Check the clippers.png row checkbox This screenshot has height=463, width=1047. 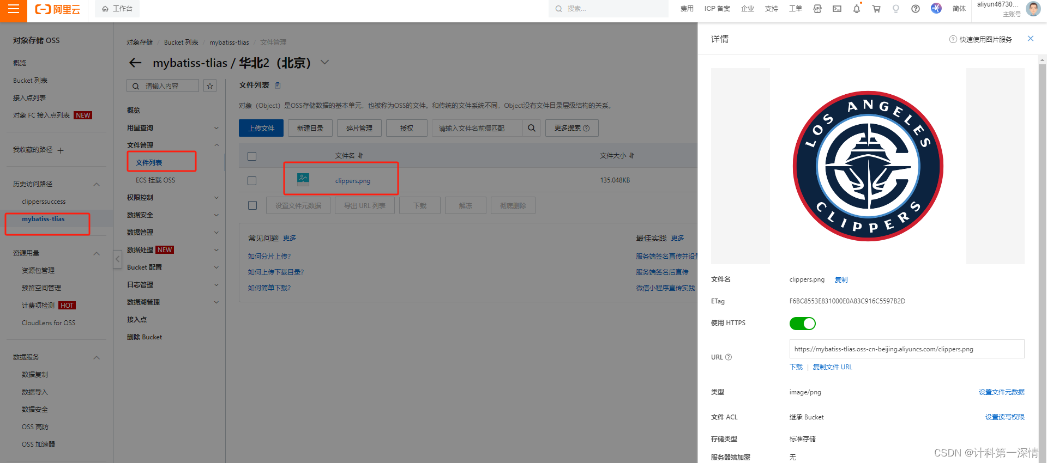click(x=252, y=181)
